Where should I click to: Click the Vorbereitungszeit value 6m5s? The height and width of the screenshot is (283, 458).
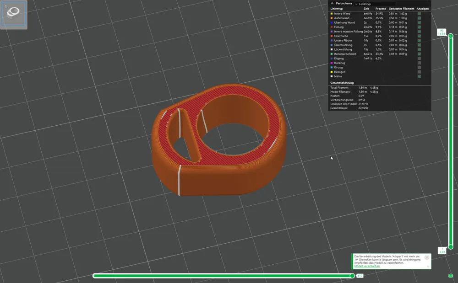[362, 100]
